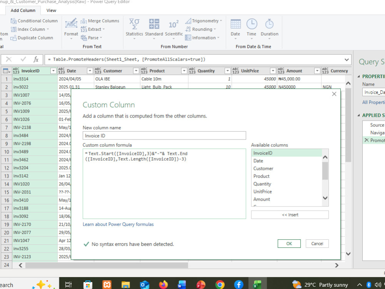
Task: Select Quantity in Available columns
Action: (x=286, y=184)
